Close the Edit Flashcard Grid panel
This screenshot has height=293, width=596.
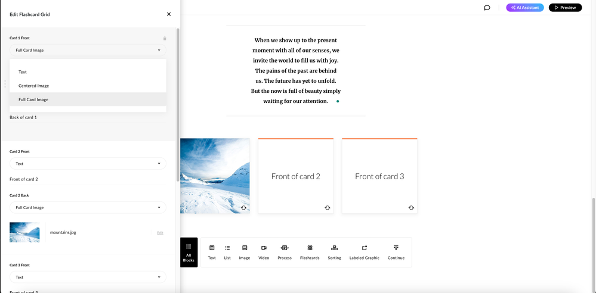(x=169, y=14)
